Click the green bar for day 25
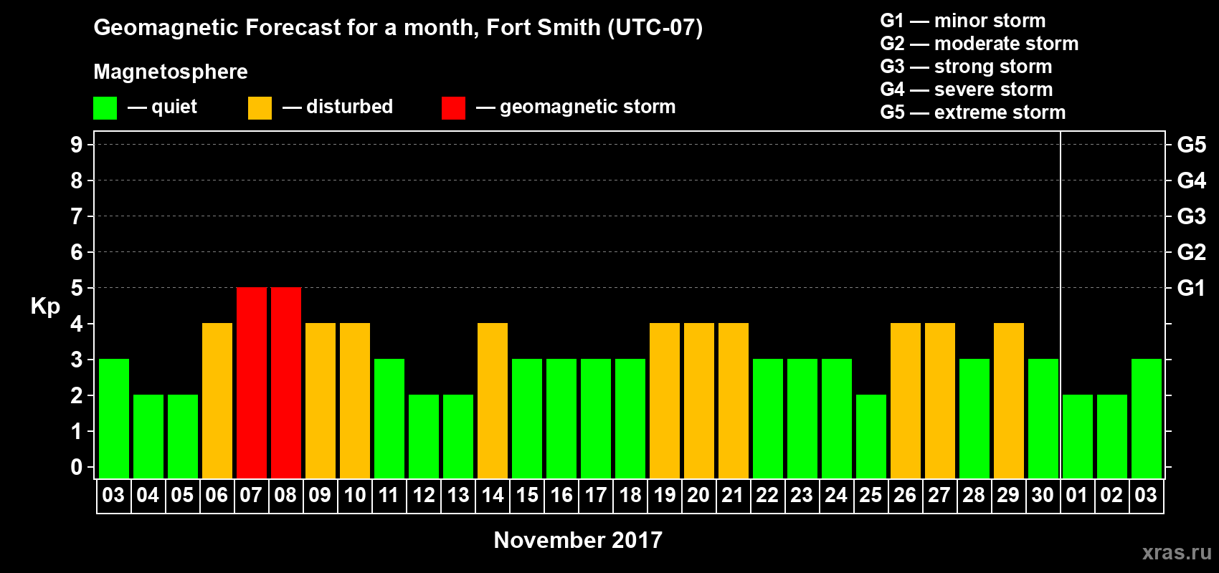This screenshot has width=1219, height=573. pyautogui.click(x=871, y=436)
